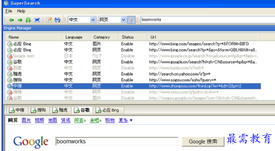Image resolution: width=275 pixels, height=151 pixels.
Task: Click the Google search box with boomworks
Action: [x=117, y=141]
